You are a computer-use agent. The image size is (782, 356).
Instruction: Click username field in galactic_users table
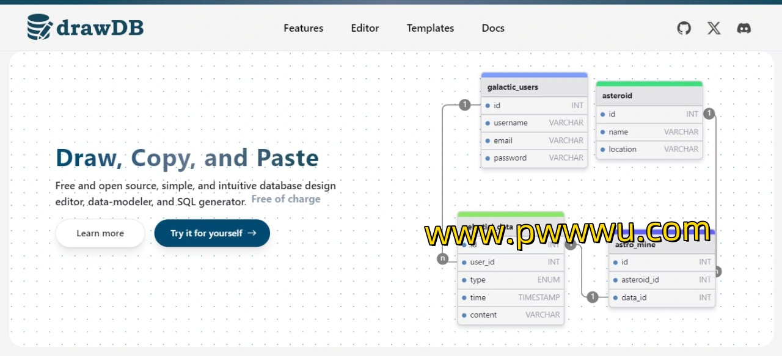click(534, 123)
